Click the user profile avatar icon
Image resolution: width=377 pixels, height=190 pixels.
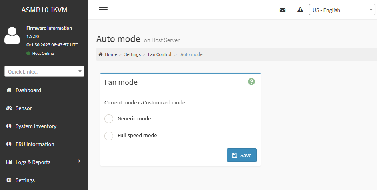[12, 35]
